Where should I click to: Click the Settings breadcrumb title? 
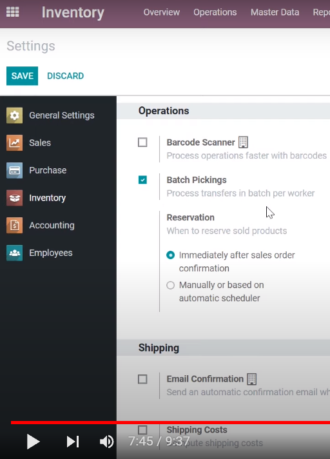(x=31, y=46)
